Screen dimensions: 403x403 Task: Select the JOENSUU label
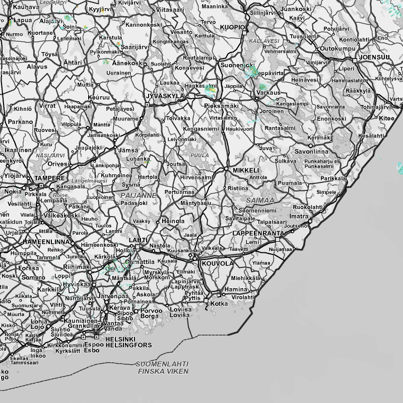(374, 57)
